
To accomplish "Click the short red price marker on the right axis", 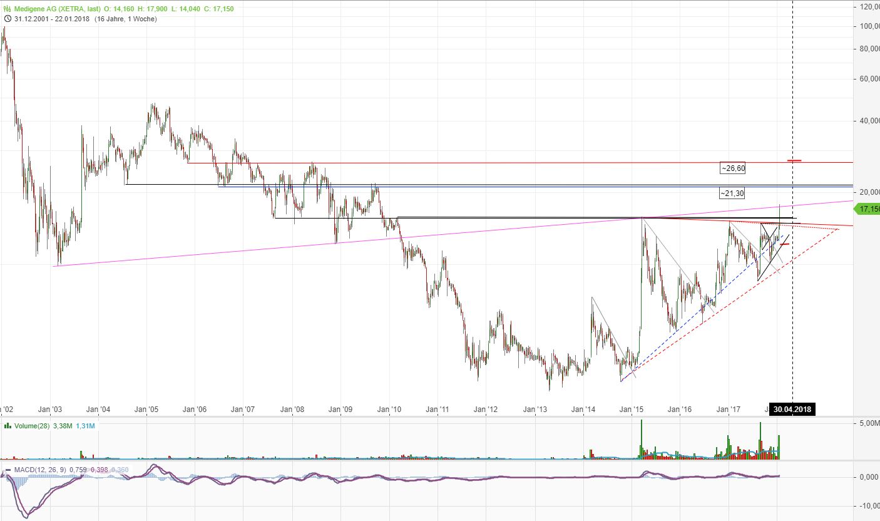I will pyautogui.click(x=793, y=160).
